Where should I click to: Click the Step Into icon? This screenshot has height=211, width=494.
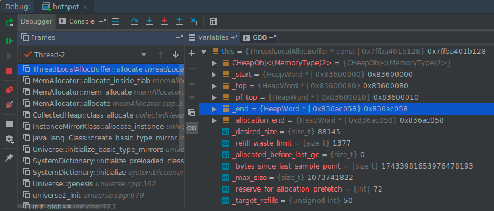pyautogui.click(x=149, y=21)
